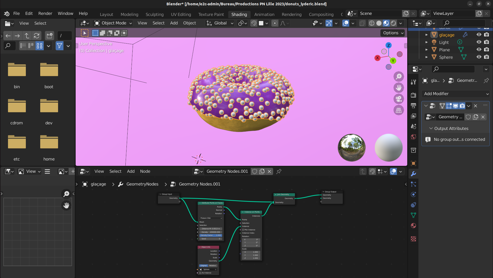Select material preview shading sphere icon
Screen dimensions: 493x278
click(386, 23)
